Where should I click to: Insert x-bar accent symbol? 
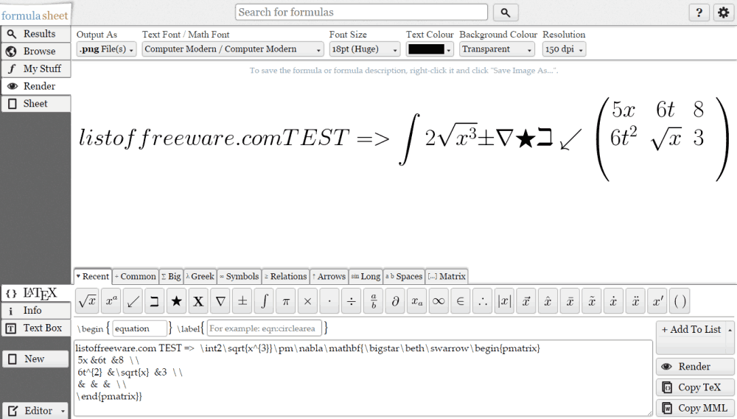pyautogui.click(x=570, y=301)
